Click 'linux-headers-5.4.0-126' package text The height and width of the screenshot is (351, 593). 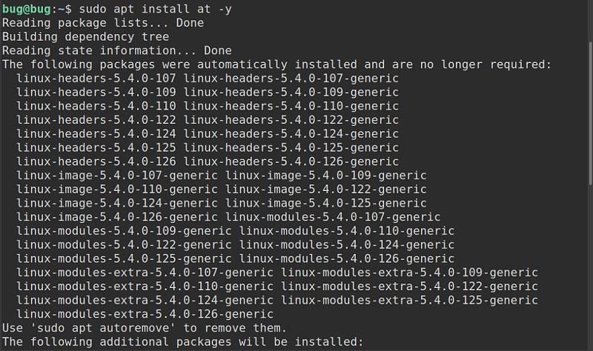point(96,161)
